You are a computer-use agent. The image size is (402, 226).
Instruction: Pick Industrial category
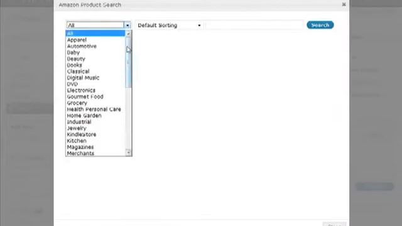click(95, 122)
